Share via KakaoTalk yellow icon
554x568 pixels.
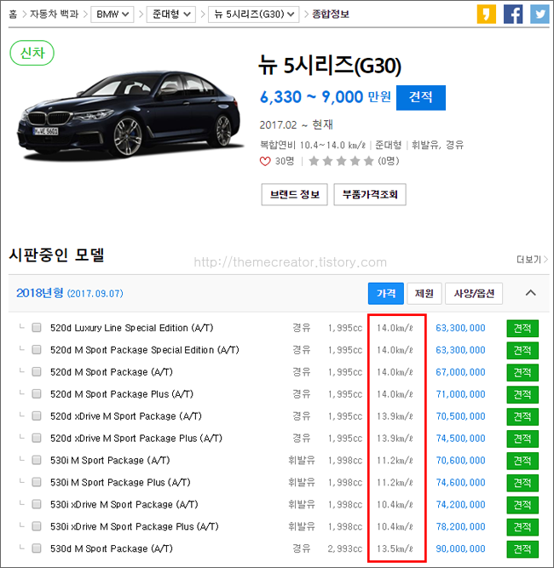[x=486, y=14]
